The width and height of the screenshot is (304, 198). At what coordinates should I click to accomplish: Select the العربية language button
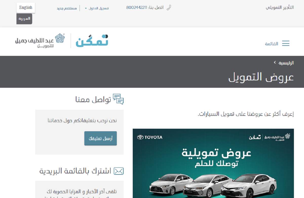pyautogui.click(x=24, y=19)
